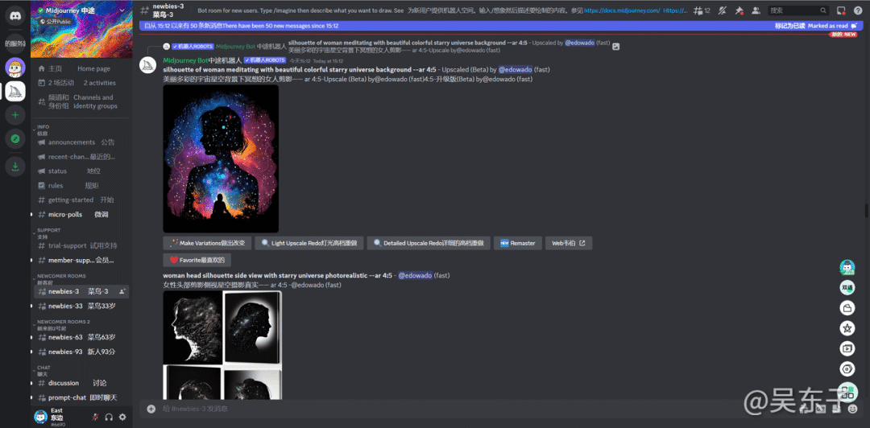Click the download apps icon
Image resolution: width=870 pixels, height=428 pixels.
[x=15, y=166]
